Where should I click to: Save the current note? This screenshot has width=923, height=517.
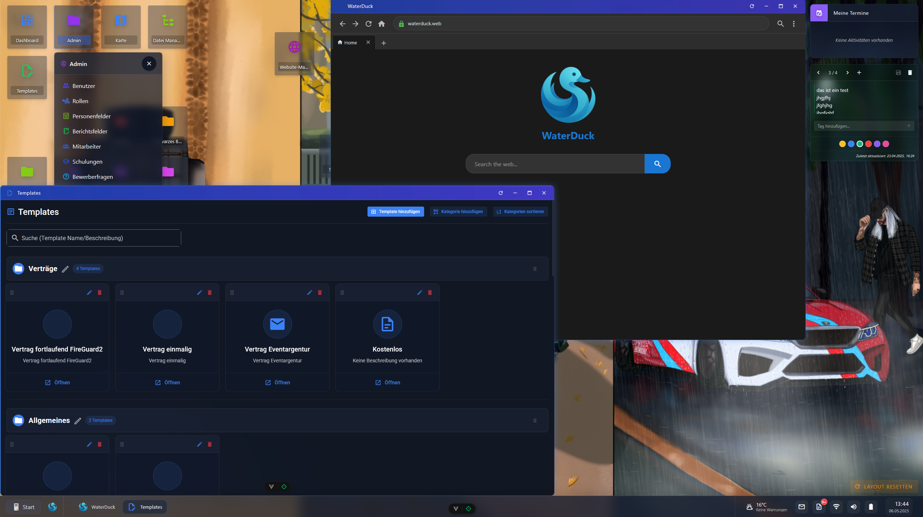(898, 72)
